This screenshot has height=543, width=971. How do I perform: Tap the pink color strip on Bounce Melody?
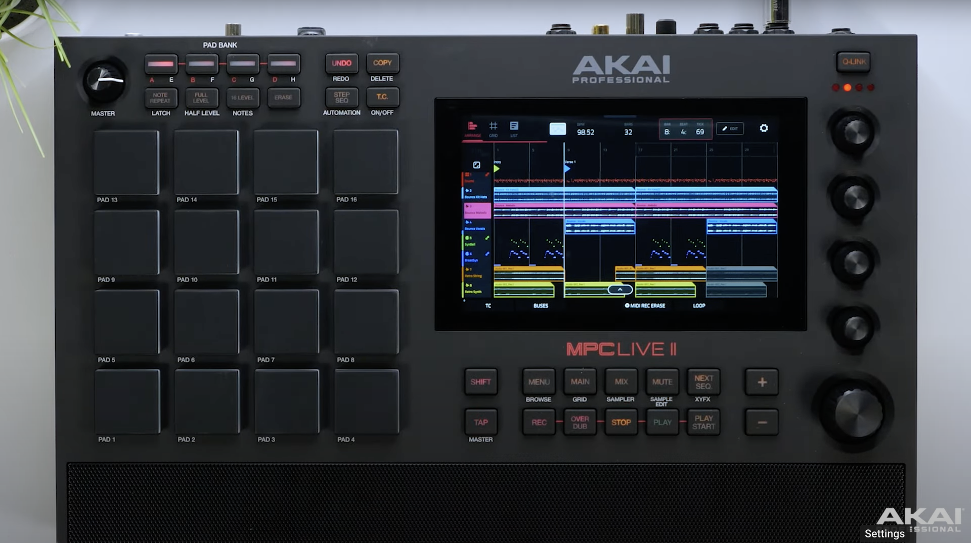477,211
